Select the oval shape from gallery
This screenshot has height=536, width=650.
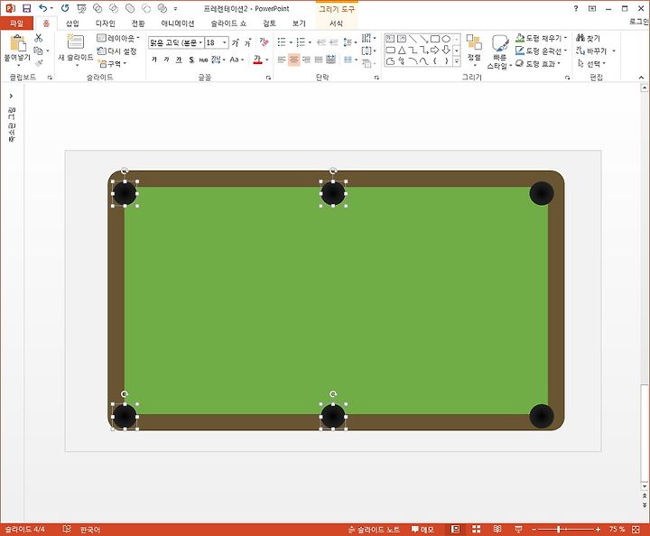pyautogui.click(x=446, y=39)
